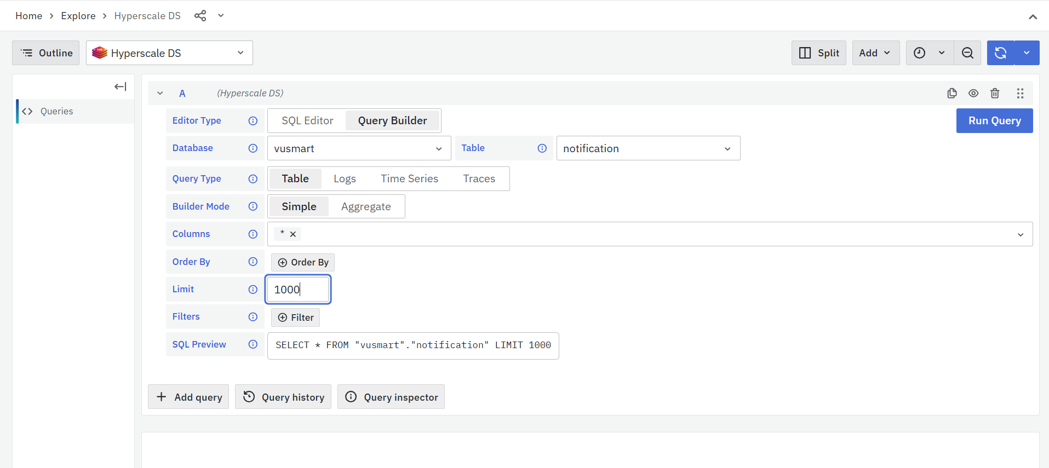Expand the Hyperscale DS data source picker
Viewport: 1049px width, 468px height.
click(x=169, y=53)
